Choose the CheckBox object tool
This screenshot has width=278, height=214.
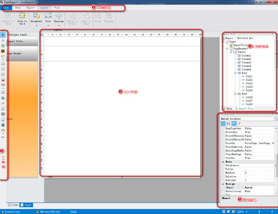click(x=3, y=92)
